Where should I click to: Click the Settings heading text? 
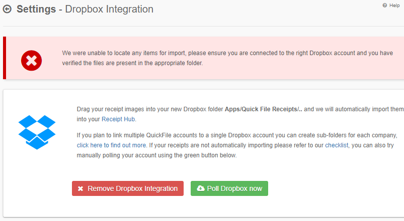click(x=36, y=9)
